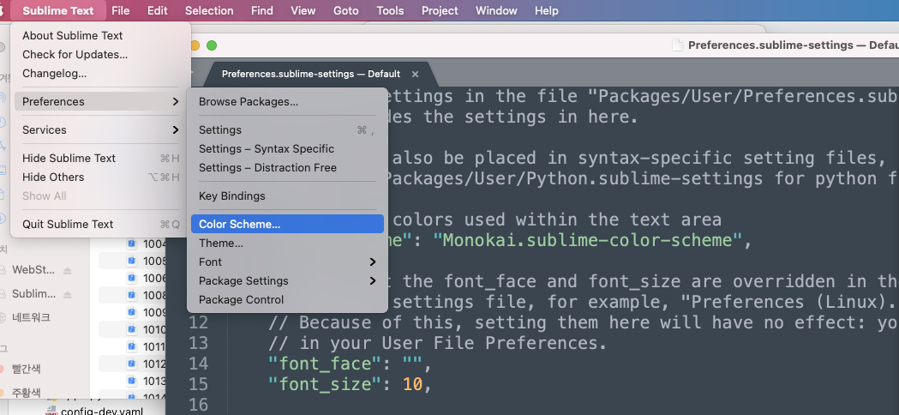Click the file icon of row 1013
The width and height of the screenshot is (899, 415).
[132, 381]
